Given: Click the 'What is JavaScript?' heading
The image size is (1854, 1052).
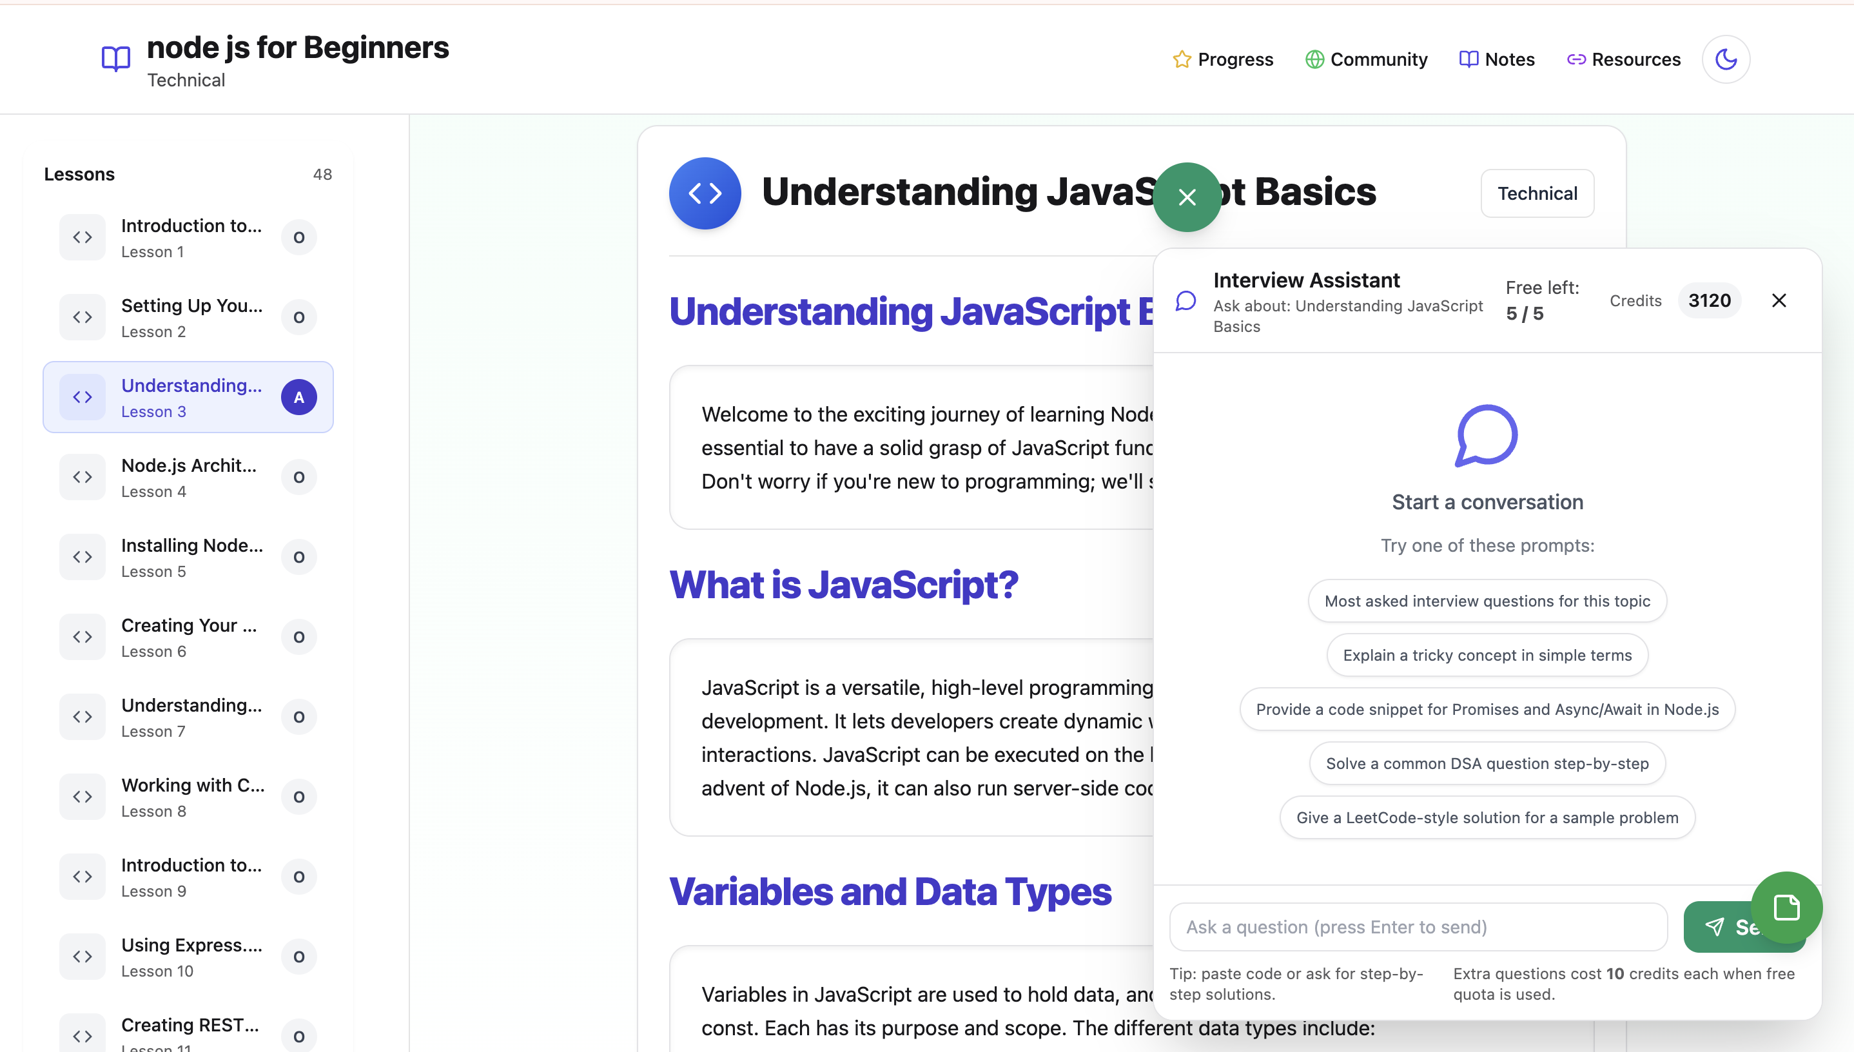Looking at the screenshot, I should (x=843, y=585).
